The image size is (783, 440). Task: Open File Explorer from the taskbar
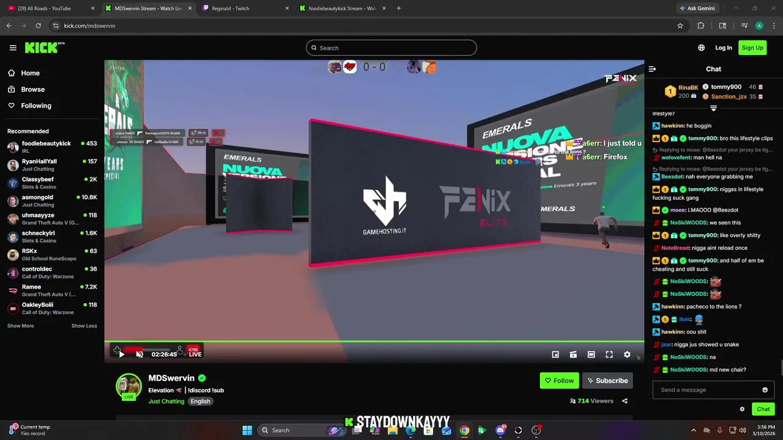click(393, 430)
